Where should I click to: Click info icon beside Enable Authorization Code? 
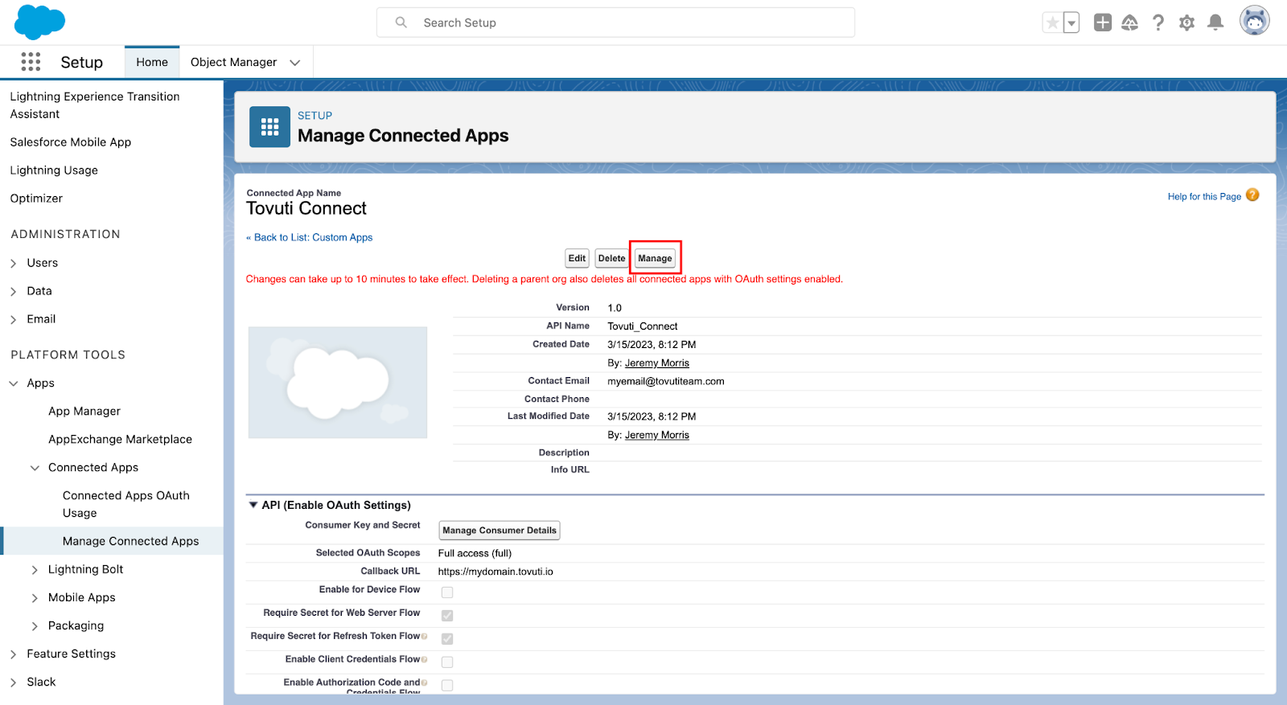425,682
